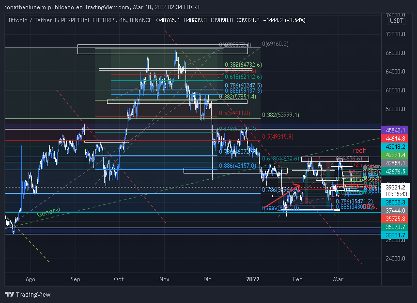Image resolution: width=417 pixels, height=303 pixels.
Task: Click the 56000.0 price axis label
Action: pos(395,109)
